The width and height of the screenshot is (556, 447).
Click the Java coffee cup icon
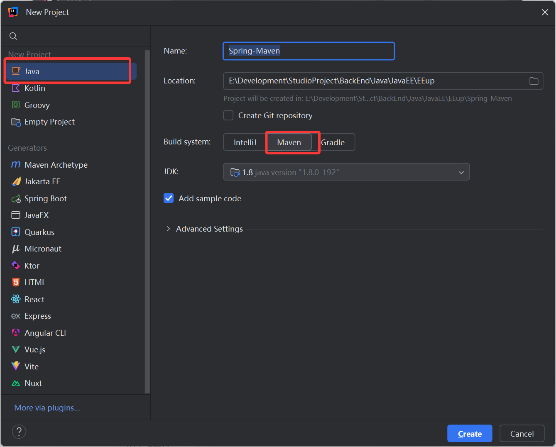(x=16, y=71)
